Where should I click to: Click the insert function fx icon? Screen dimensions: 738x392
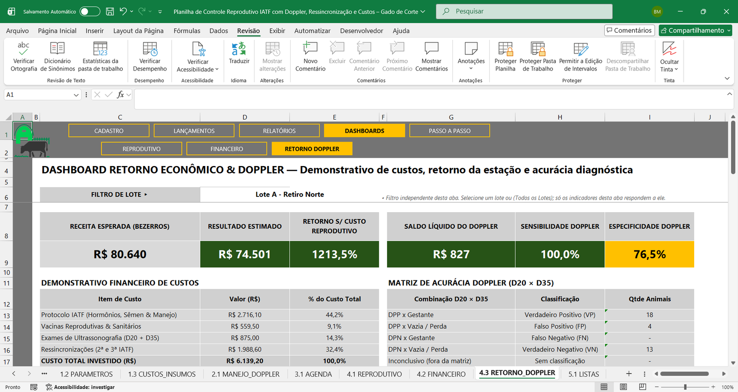tap(120, 95)
